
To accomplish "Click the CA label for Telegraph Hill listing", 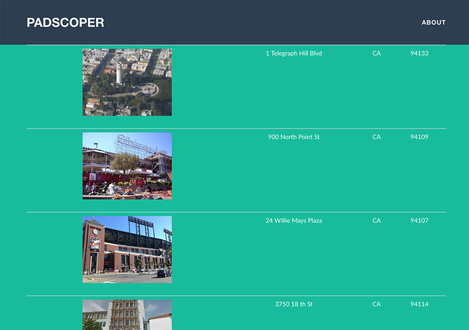I will [376, 53].
